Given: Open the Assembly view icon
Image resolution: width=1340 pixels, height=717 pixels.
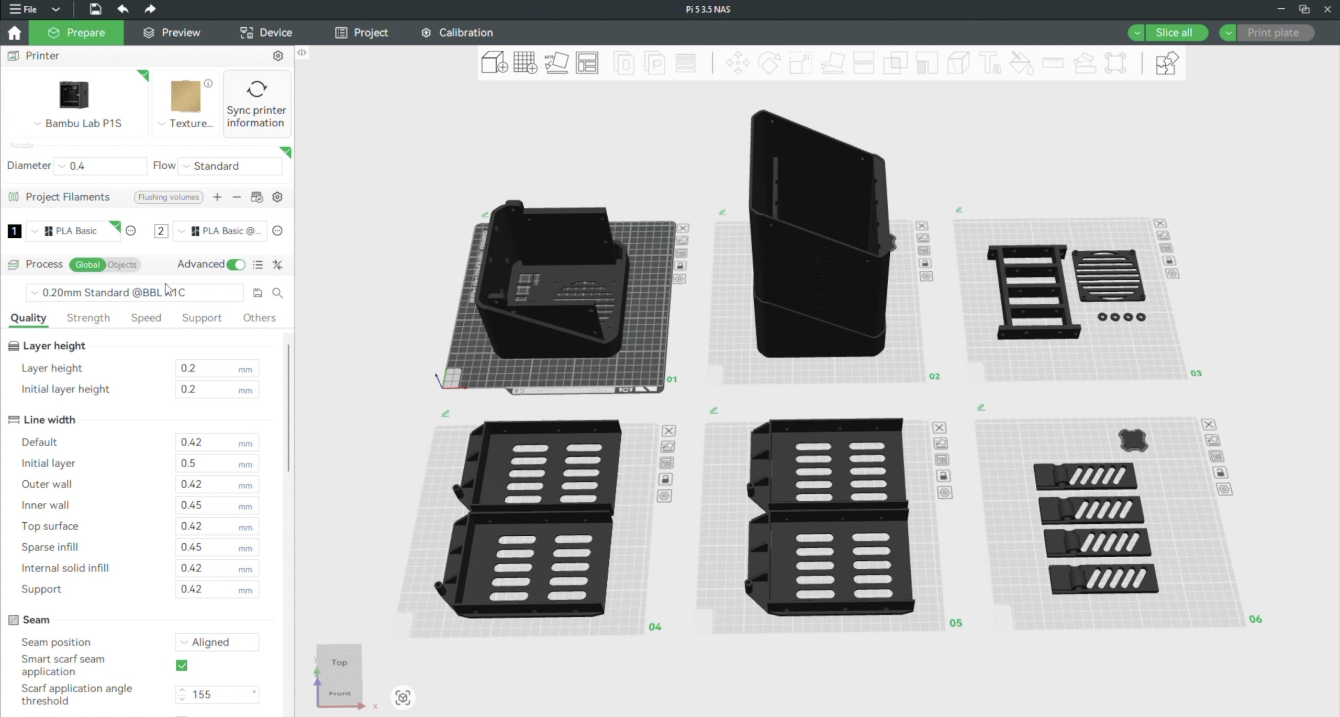Looking at the screenshot, I should [x=1167, y=63].
